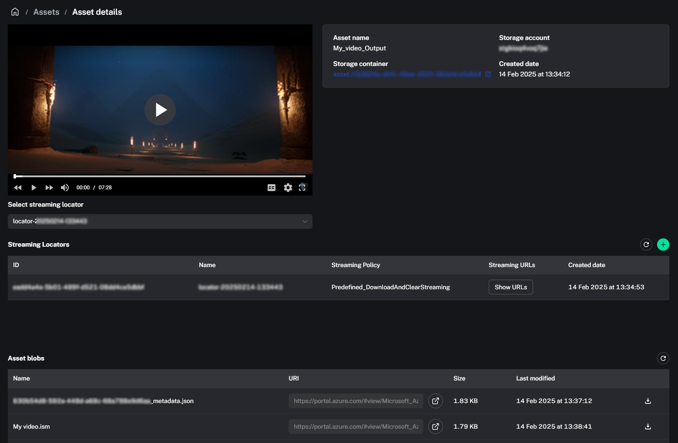
Task: Enter fullscreen mode in the video player
Action: coord(302,187)
